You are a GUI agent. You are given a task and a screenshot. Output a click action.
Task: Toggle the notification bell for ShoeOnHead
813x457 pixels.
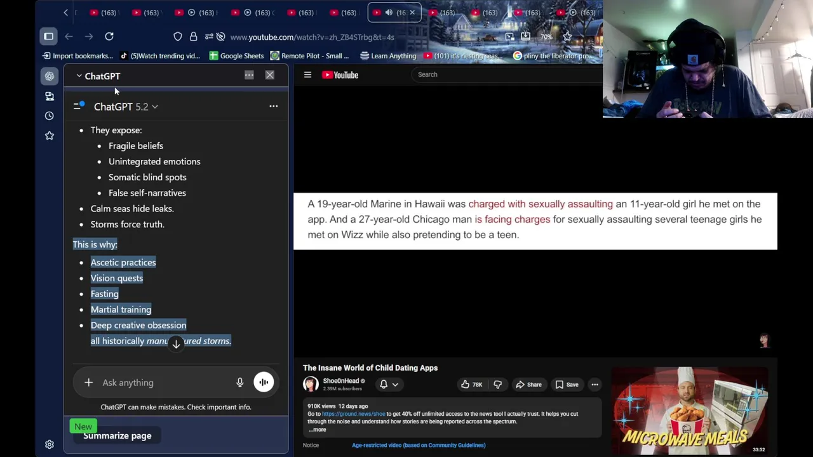tap(388, 385)
